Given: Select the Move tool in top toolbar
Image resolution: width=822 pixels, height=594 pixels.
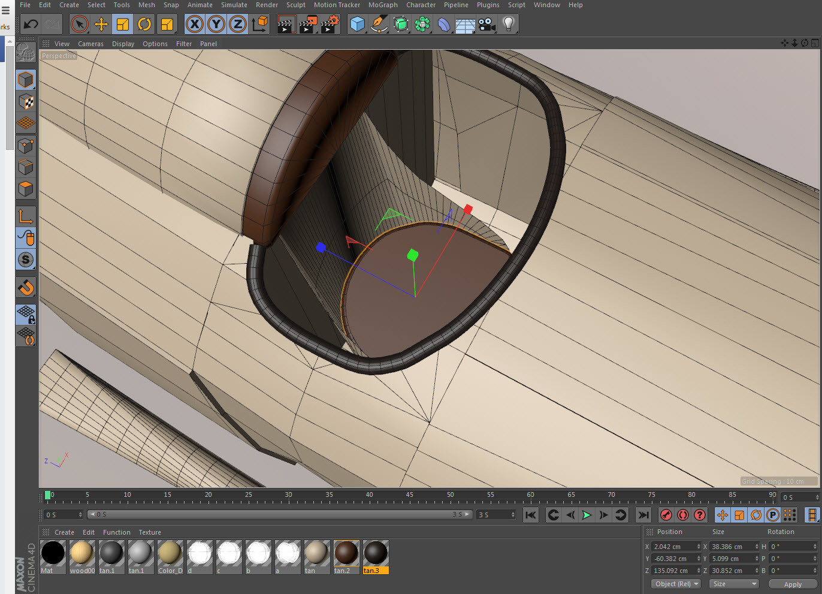Looking at the screenshot, I should [101, 24].
